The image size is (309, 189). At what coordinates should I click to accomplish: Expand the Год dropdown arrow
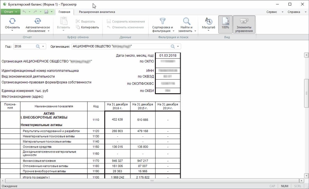(43, 46)
